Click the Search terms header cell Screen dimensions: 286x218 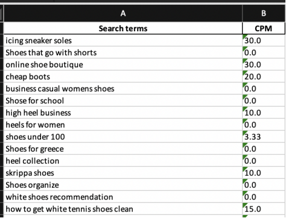(123, 28)
